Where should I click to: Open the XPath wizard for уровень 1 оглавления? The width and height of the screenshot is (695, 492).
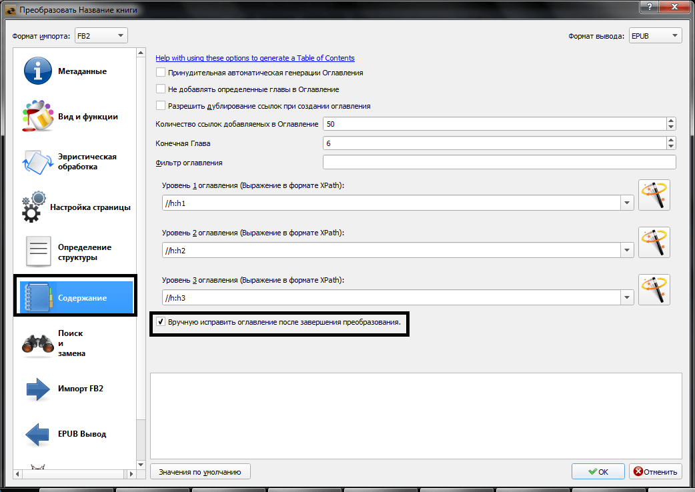[654, 195]
